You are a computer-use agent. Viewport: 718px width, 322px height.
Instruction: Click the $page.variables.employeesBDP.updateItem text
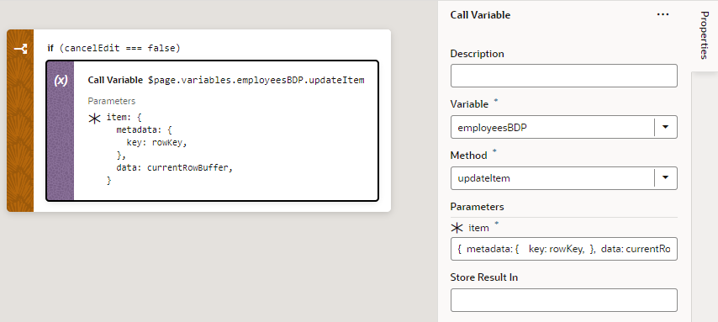pos(256,80)
